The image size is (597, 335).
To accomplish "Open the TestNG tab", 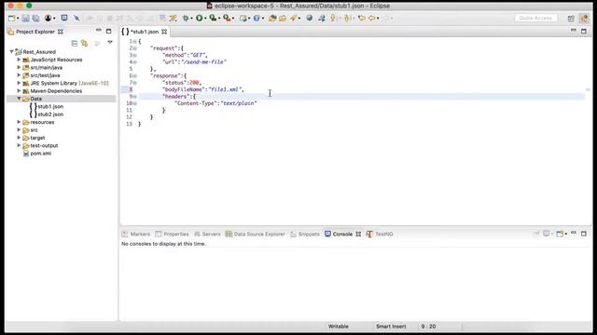I will tap(380, 234).
